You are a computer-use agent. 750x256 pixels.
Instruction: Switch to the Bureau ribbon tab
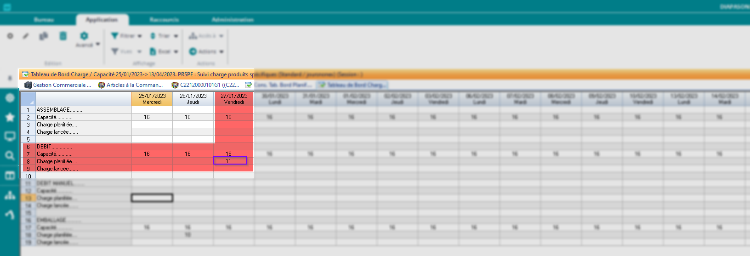tap(44, 20)
